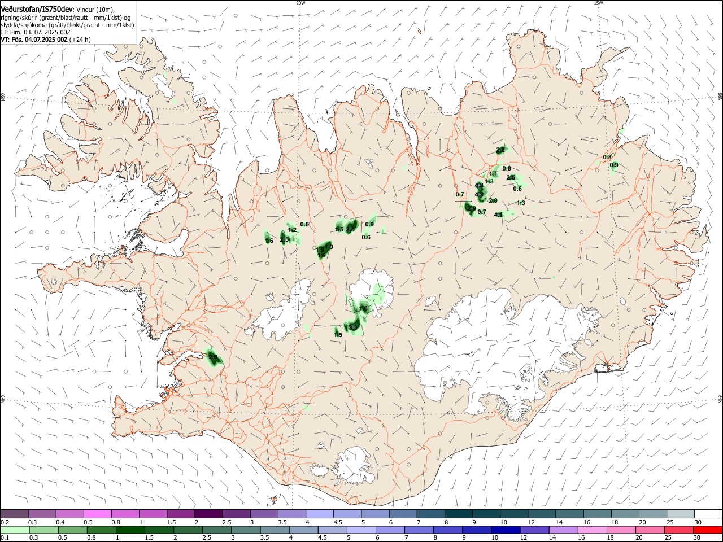Click the 15W longitude label
The width and height of the screenshot is (723, 542).
pyautogui.click(x=598, y=3)
